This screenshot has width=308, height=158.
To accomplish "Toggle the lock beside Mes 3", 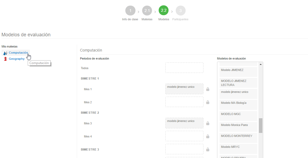I will [x=208, y=123].
